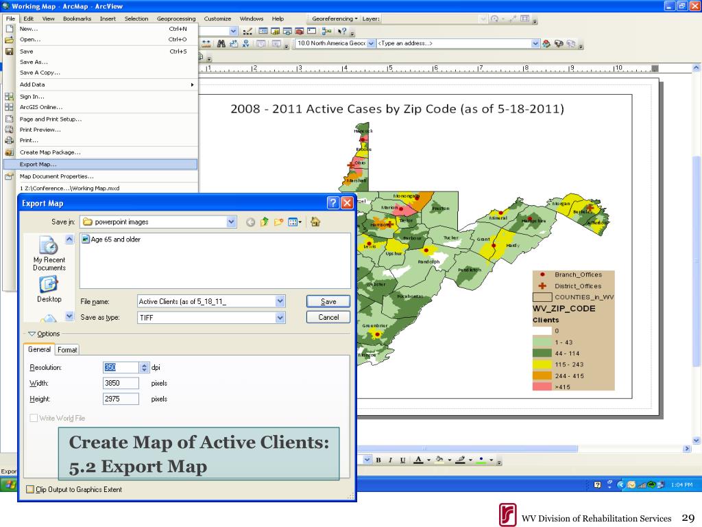Click the Width pixels input field

pos(121,383)
